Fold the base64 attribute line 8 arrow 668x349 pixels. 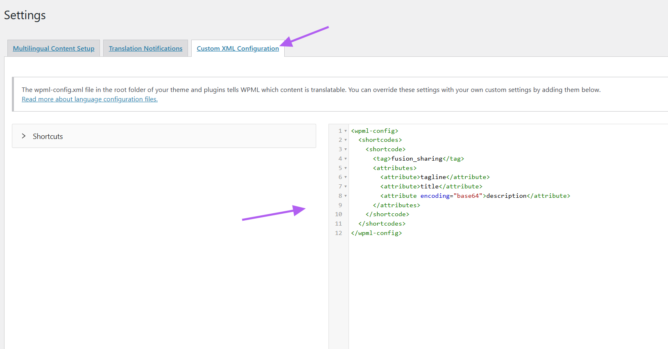coord(346,196)
